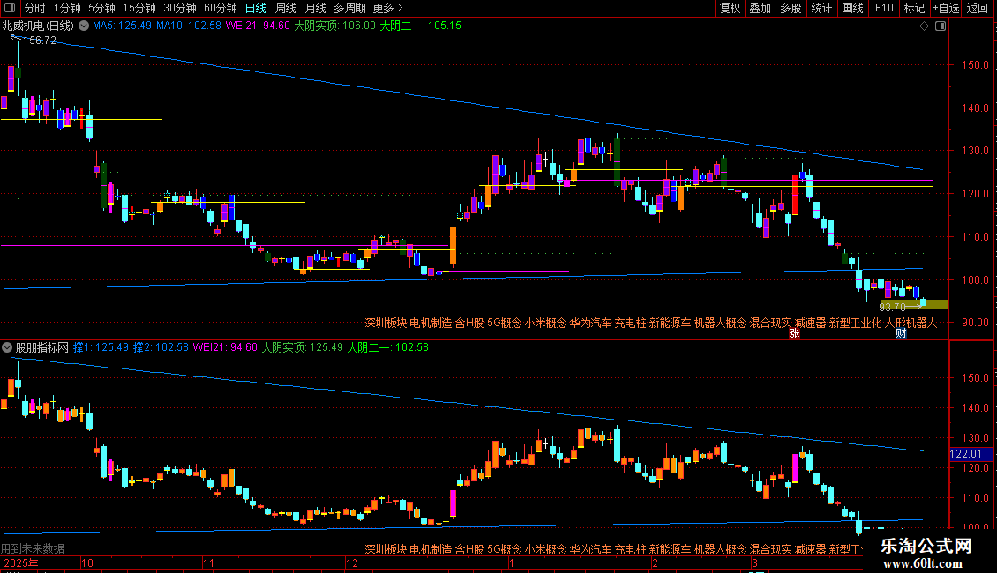This screenshot has height=573, width=997.
Task: Click the top WEI21: 94.60 label
Action: (258, 26)
